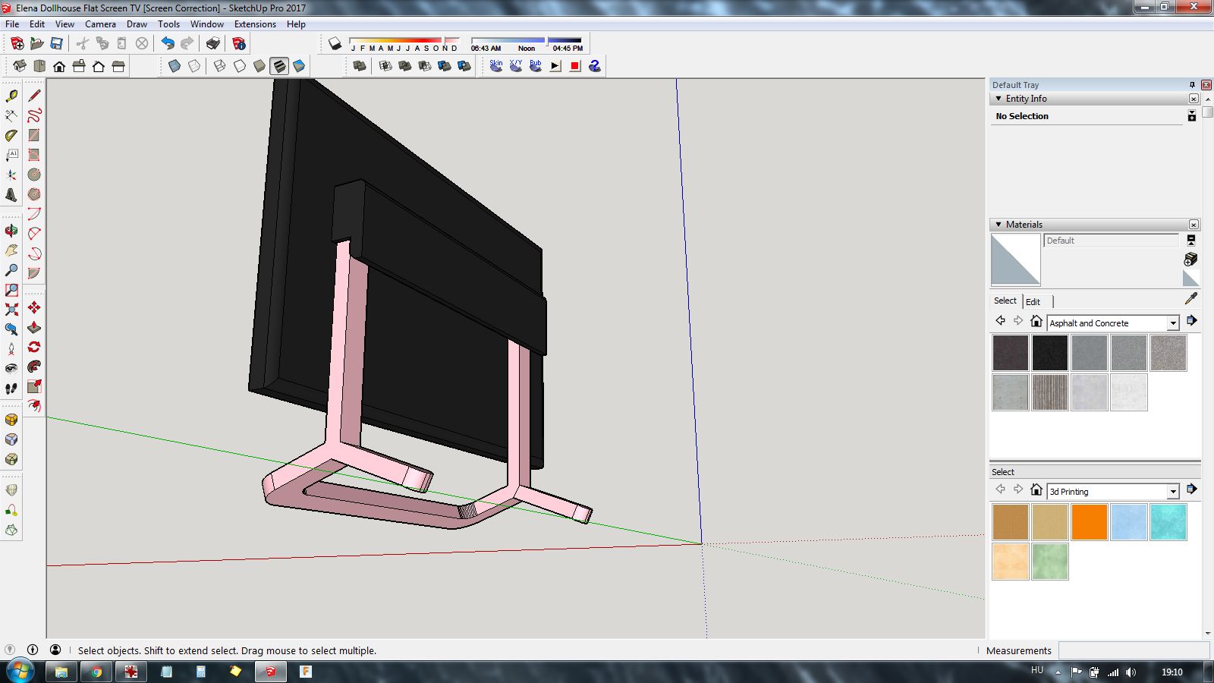1214x683 pixels.
Task: Click the Zoom Extents tool
Action: point(11,310)
